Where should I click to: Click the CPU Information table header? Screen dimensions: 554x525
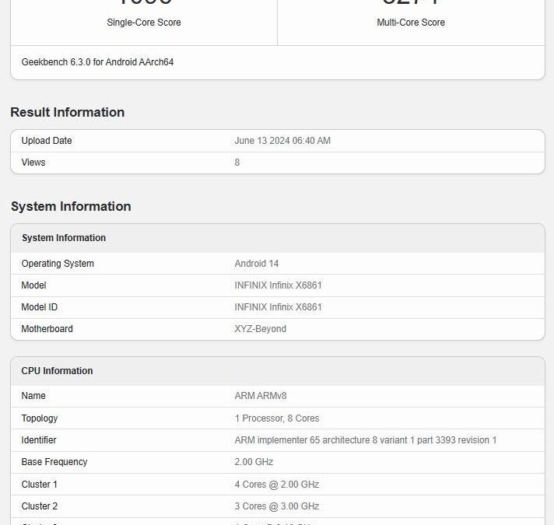pos(58,371)
